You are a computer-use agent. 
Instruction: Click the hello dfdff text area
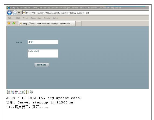pos(43,53)
